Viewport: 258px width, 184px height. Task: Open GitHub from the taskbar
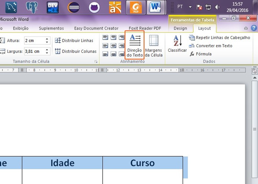[94, 7]
